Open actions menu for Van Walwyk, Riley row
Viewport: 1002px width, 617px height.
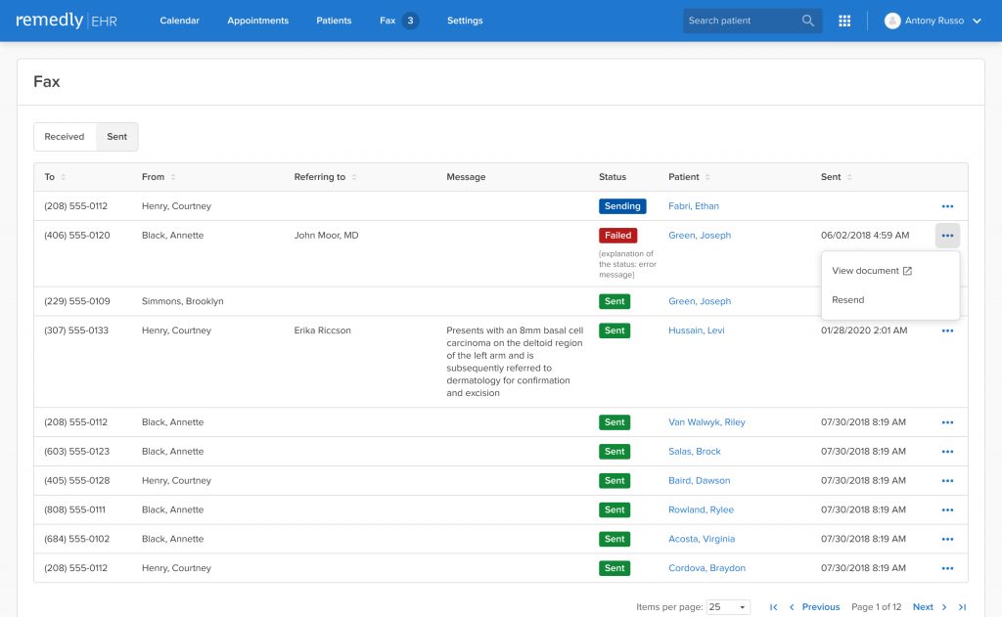[947, 422]
